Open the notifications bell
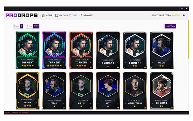 [x=184, y=15]
